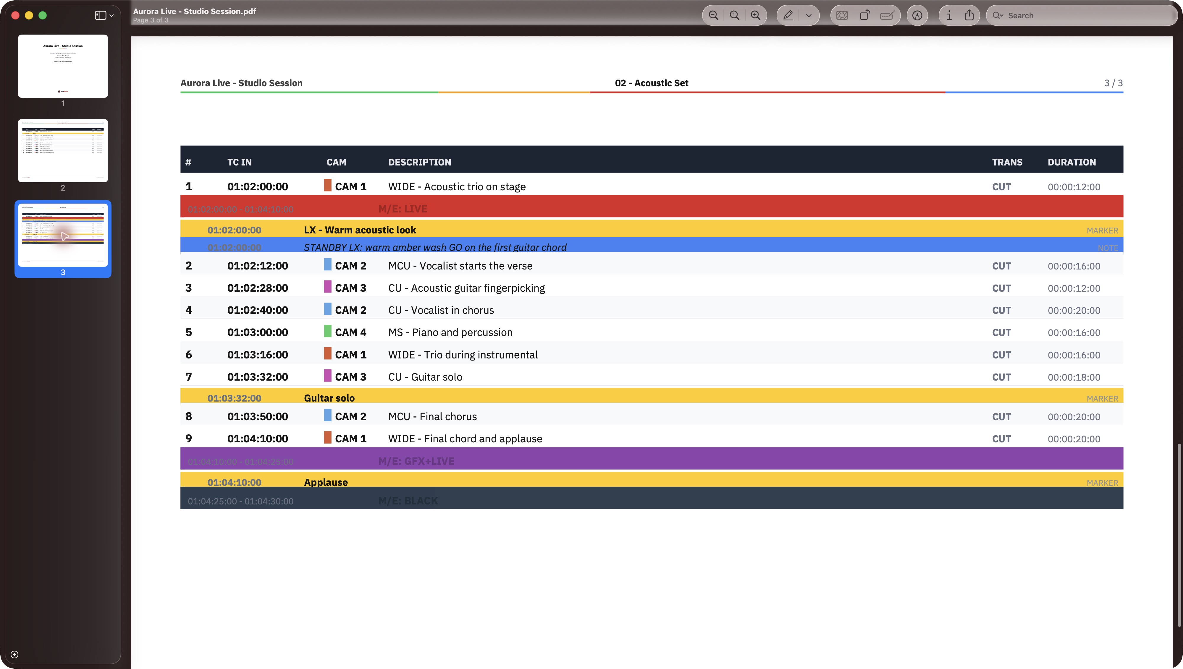Screen dimensions: 1183x669
Task: Click the document title 'Aurora Live - Studio Session.pdf'
Action: 195,11
